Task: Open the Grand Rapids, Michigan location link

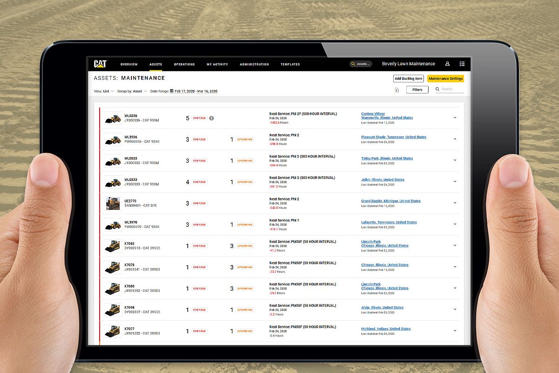Action: coord(390,201)
